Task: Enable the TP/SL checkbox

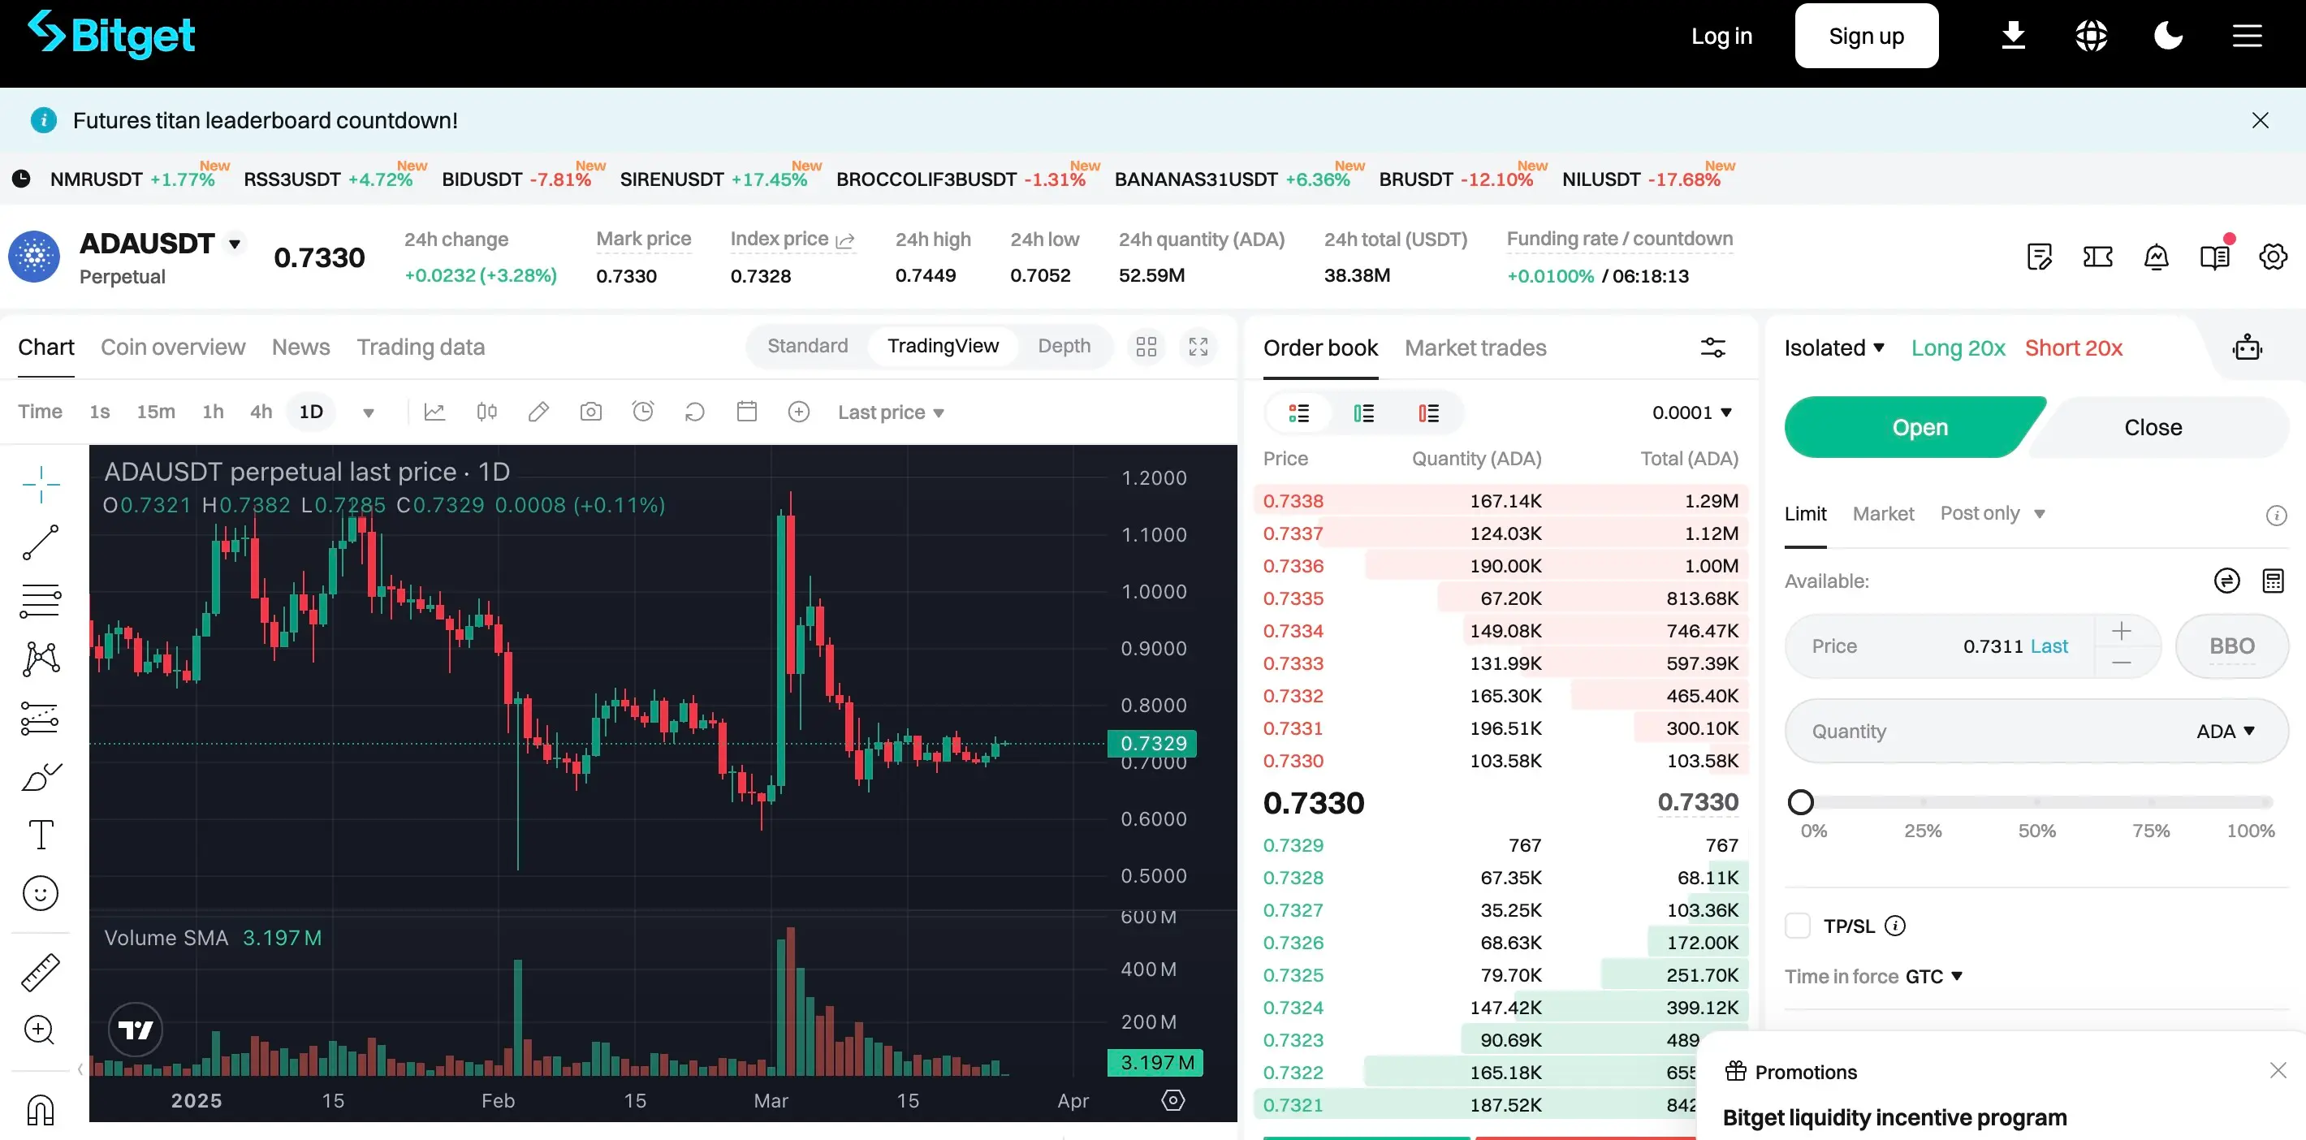Action: [1798, 925]
